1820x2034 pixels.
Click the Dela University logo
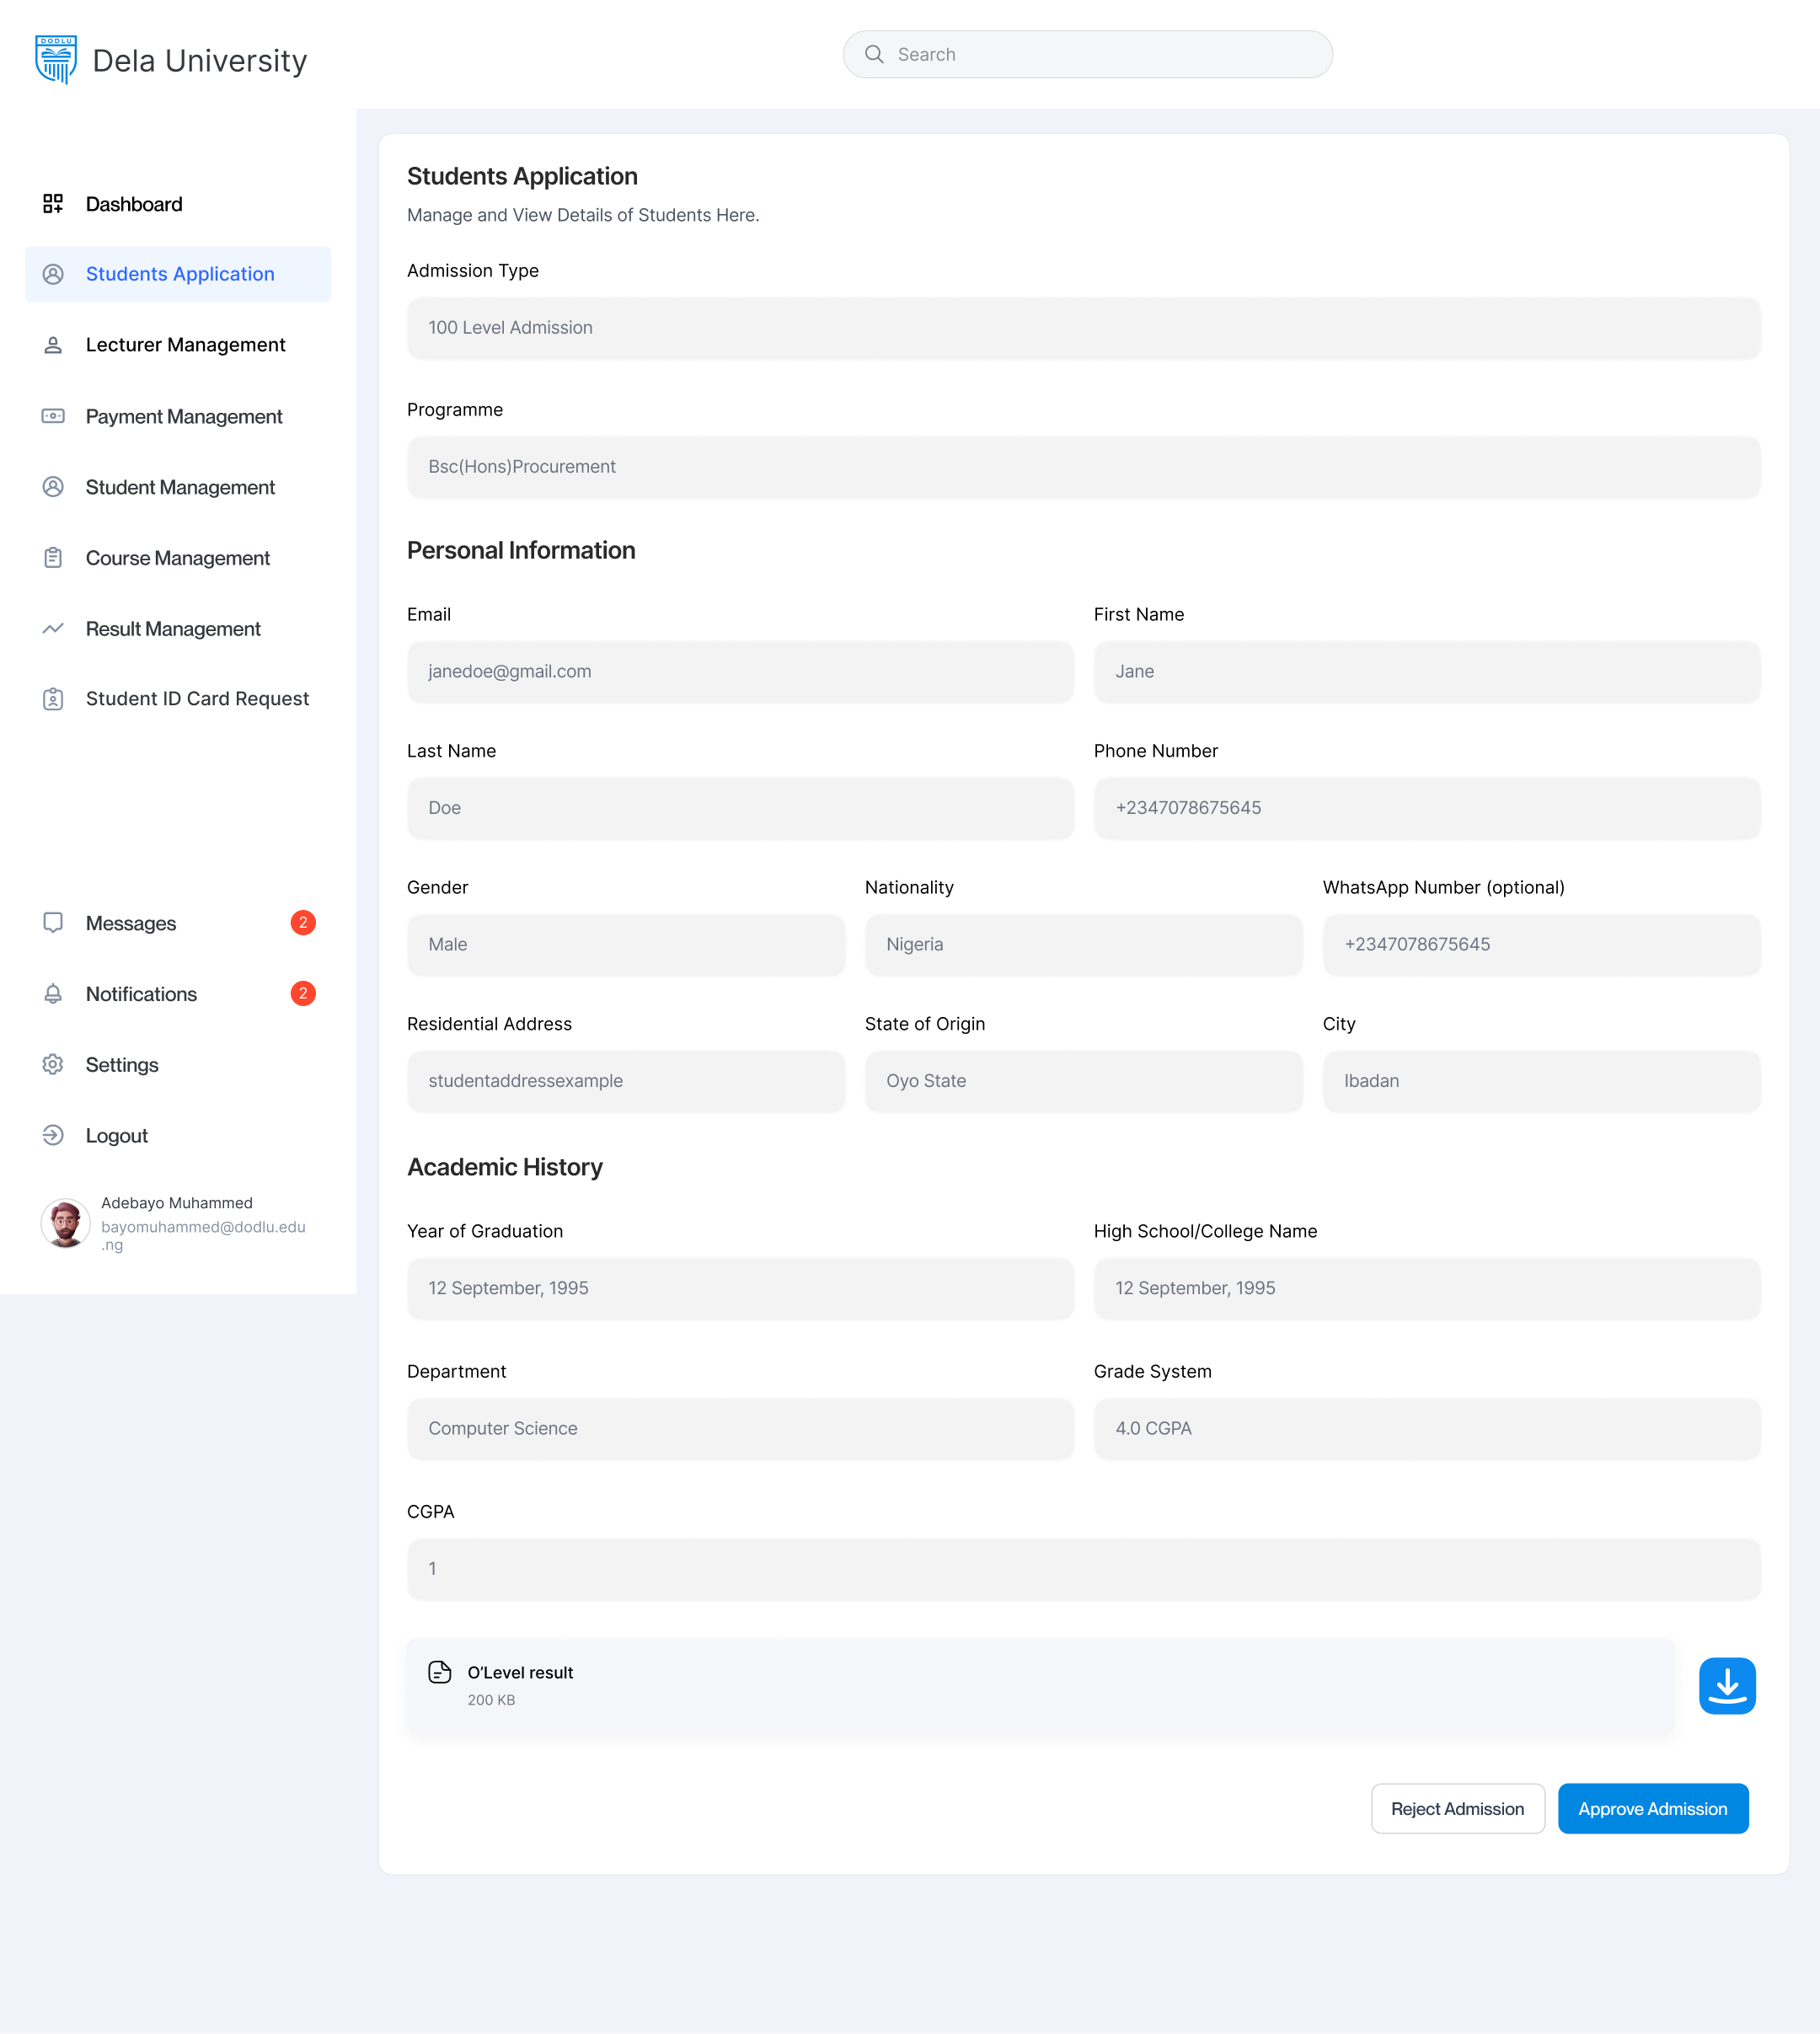pyautogui.click(x=57, y=58)
